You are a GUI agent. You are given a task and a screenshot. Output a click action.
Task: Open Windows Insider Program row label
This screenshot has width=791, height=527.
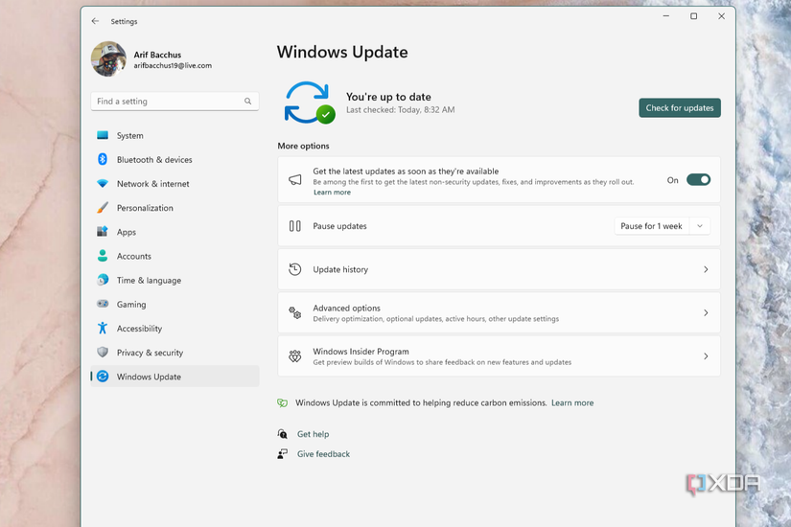pyautogui.click(x=361, y=351)
